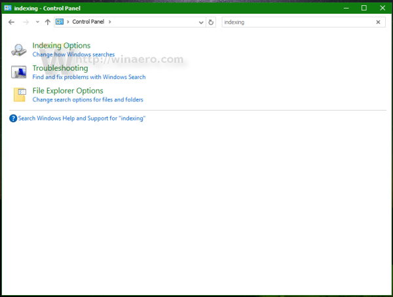Click the blue help question mark icon
This screenshot has width=393, height=297.
(13, 118)
